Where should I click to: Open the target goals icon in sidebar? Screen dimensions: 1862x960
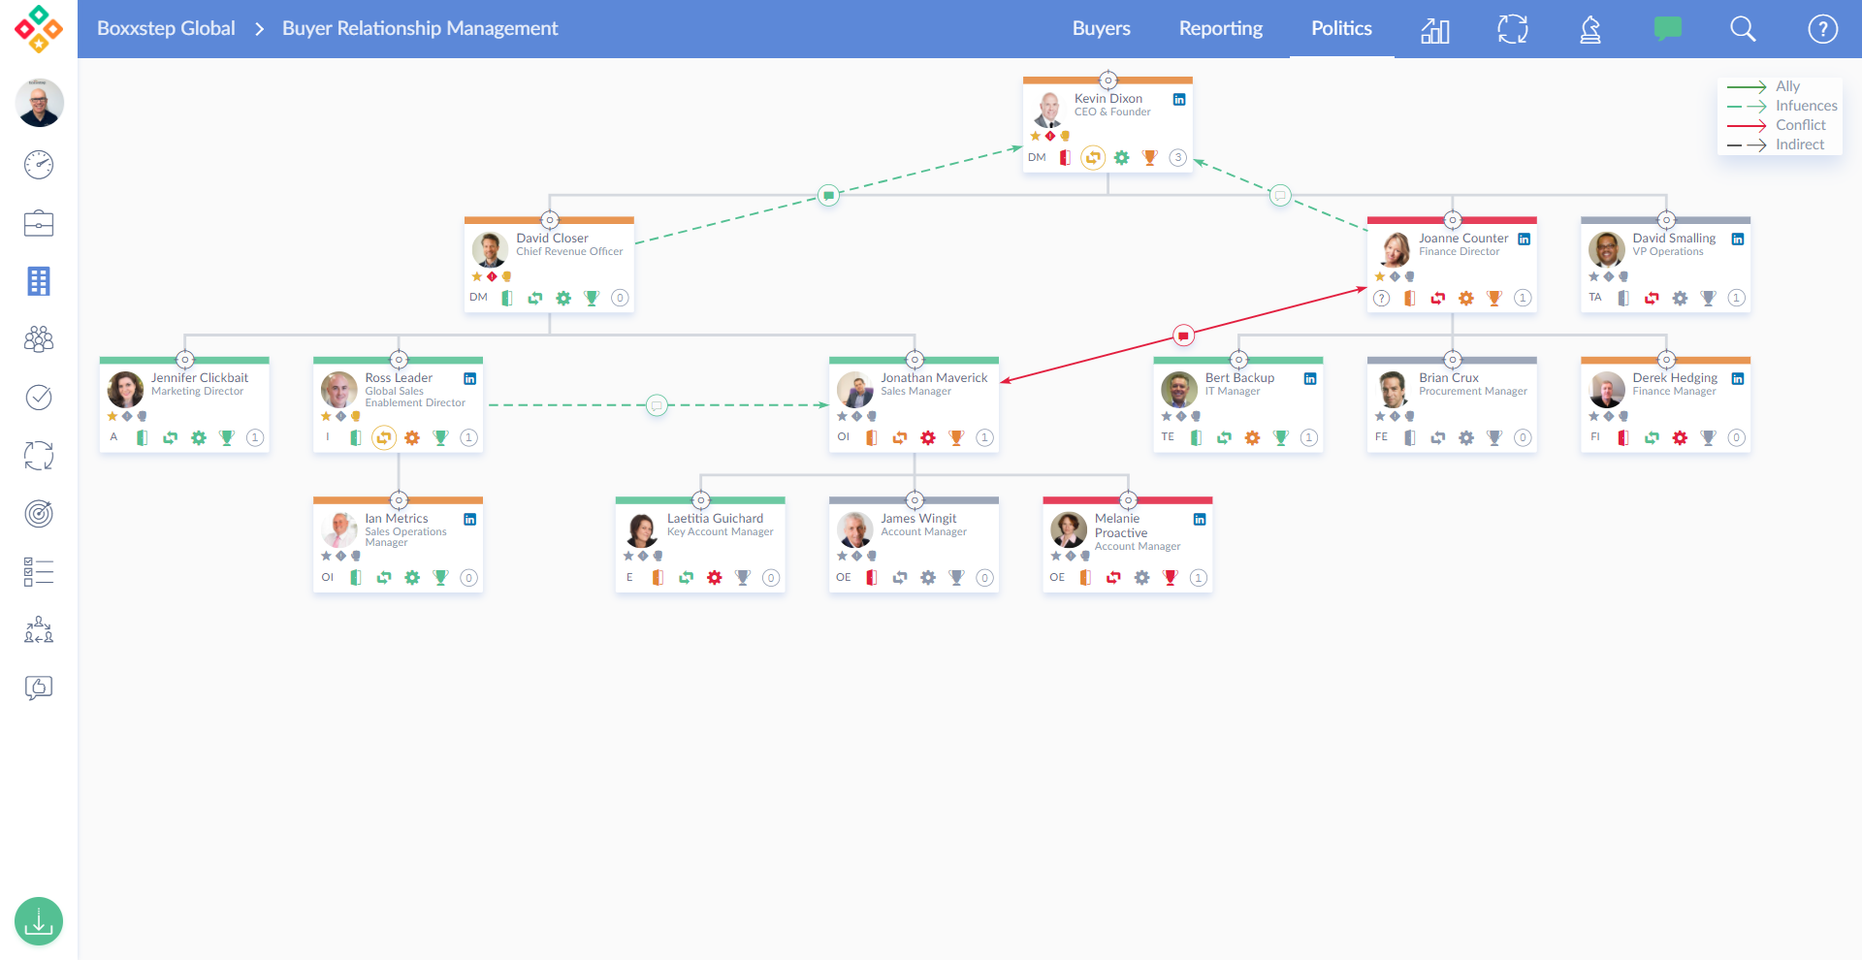[x=39, y=514]
